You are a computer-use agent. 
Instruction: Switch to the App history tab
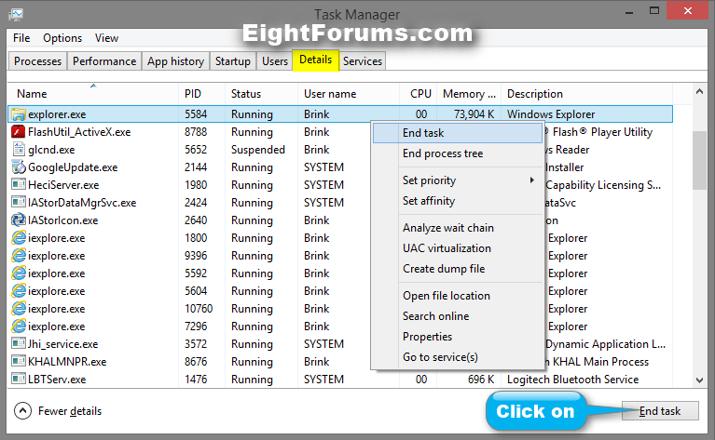point(175,61)
